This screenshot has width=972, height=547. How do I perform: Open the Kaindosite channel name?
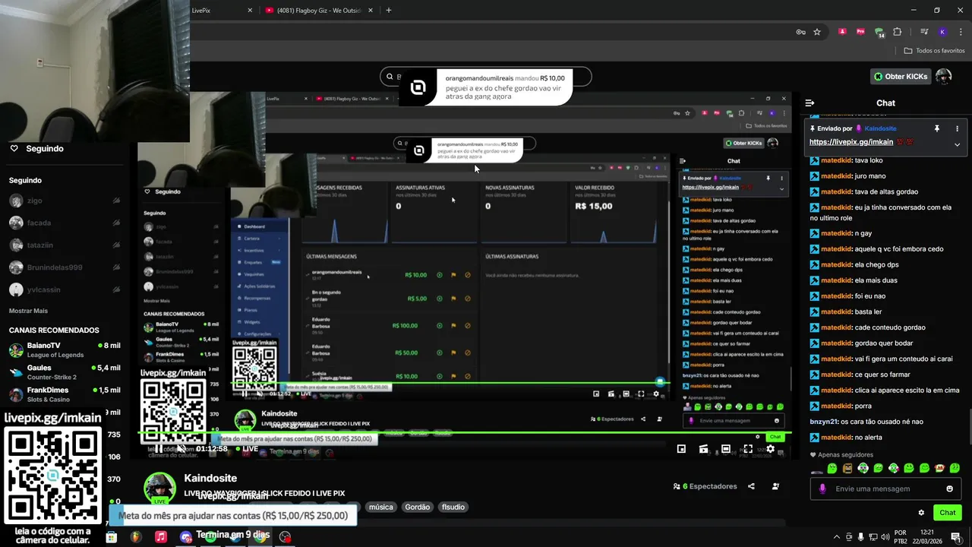210,478
